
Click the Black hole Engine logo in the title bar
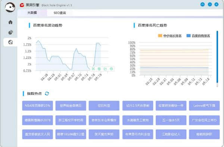pos(22,5)
